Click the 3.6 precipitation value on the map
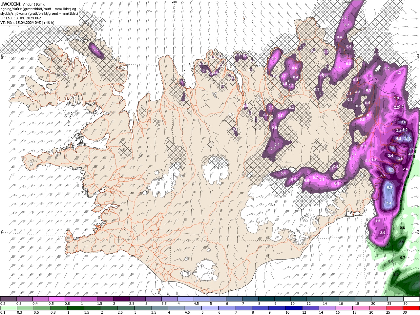This screenshot has height=315, width=420. click(x=404, y=122)
